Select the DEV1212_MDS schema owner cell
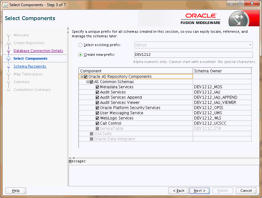The width and height of the screenshot is (262, 198). (222, 87)
